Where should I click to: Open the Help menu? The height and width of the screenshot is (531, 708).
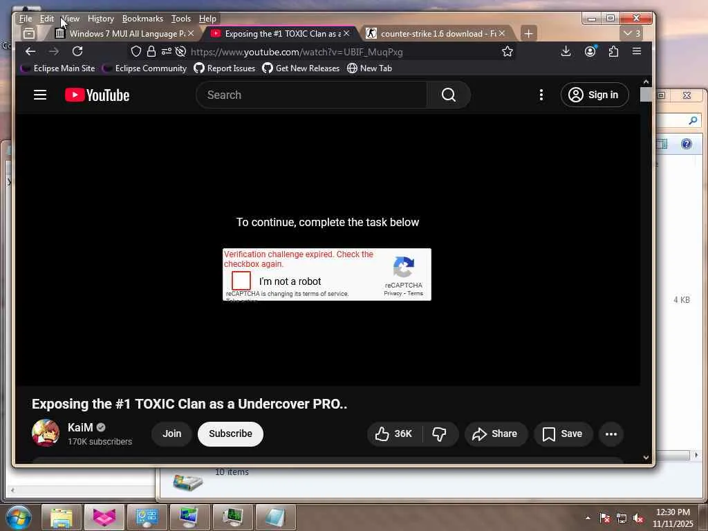tap(207, 19)
